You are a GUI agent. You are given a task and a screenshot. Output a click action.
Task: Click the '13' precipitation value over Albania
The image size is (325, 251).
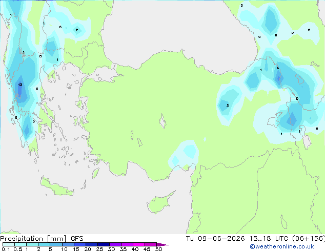coord(20,85)
